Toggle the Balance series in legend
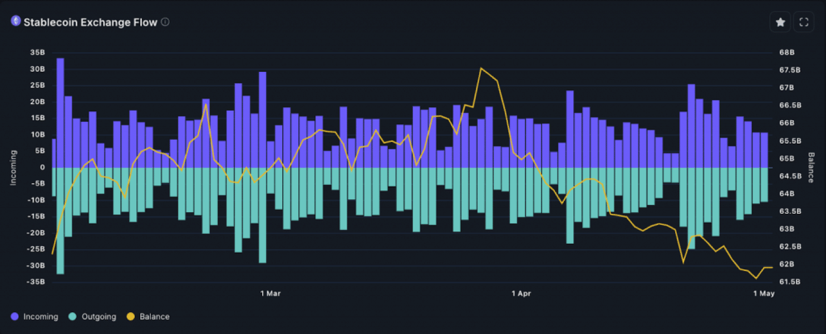 pyautogui.click(x=148, y=317)
